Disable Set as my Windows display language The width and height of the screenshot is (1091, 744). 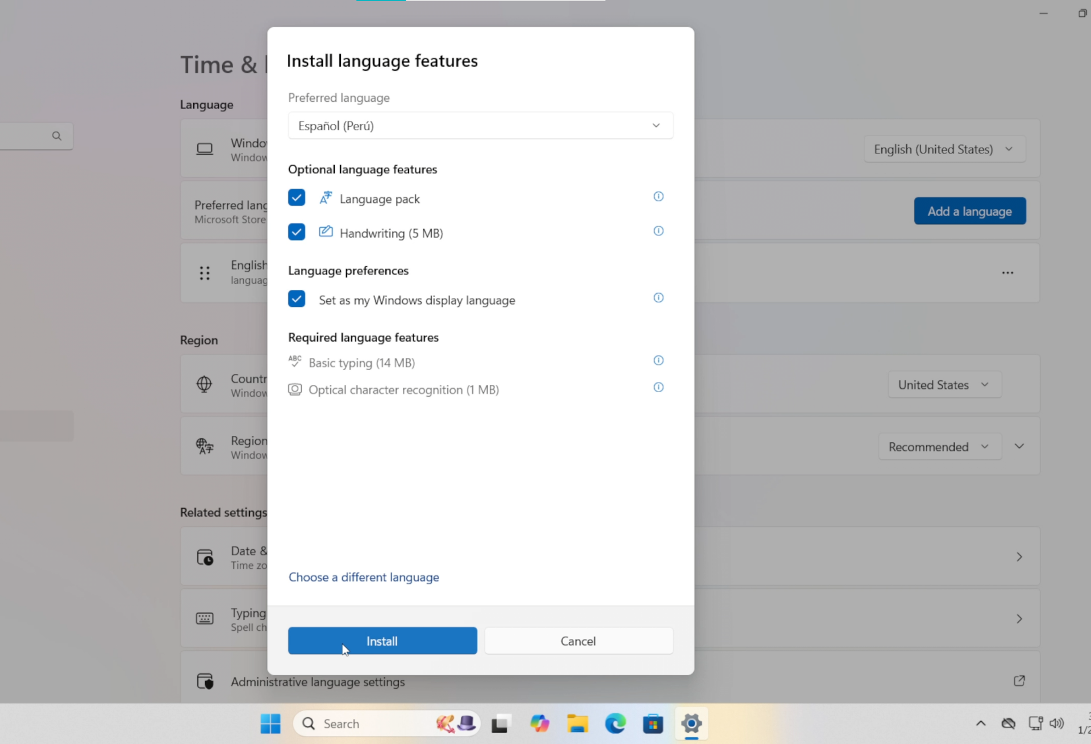coord(297,299)
